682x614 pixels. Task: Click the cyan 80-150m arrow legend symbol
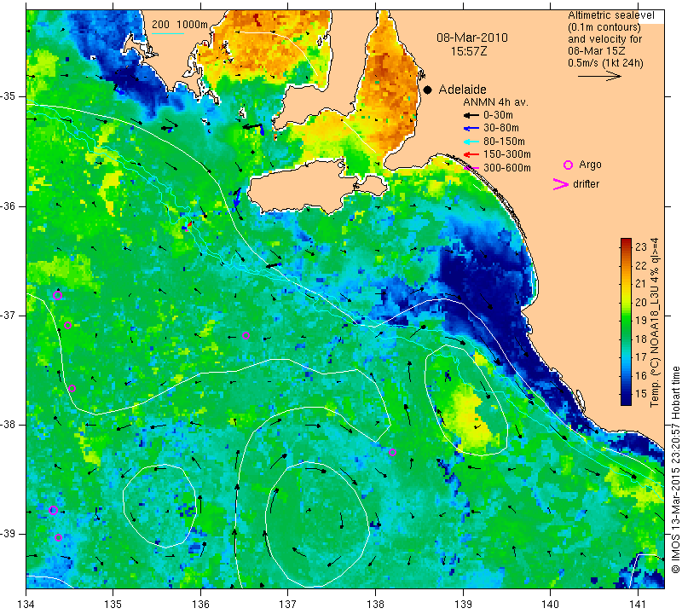click(471, 142)
